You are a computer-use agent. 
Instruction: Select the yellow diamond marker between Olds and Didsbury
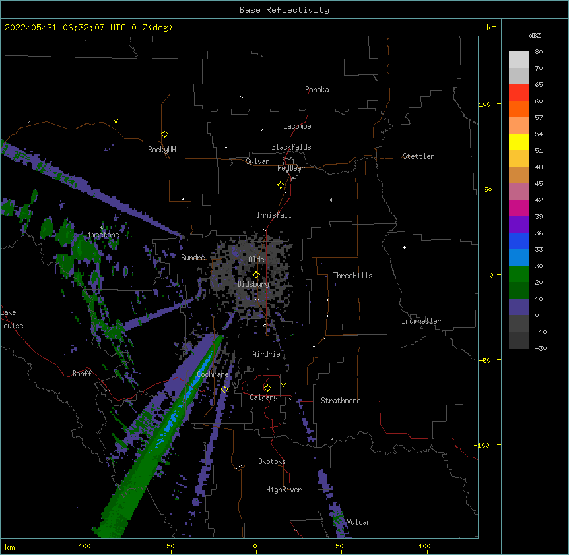point(256,275)
